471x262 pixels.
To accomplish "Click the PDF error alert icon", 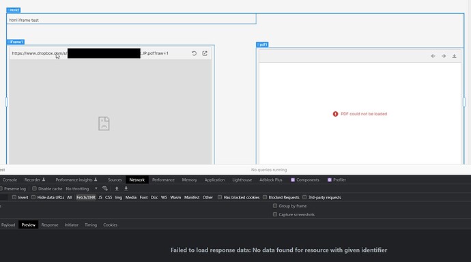I will click(335, 114).
